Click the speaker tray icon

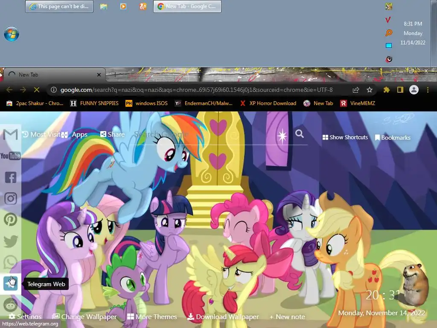coord(389,59)
